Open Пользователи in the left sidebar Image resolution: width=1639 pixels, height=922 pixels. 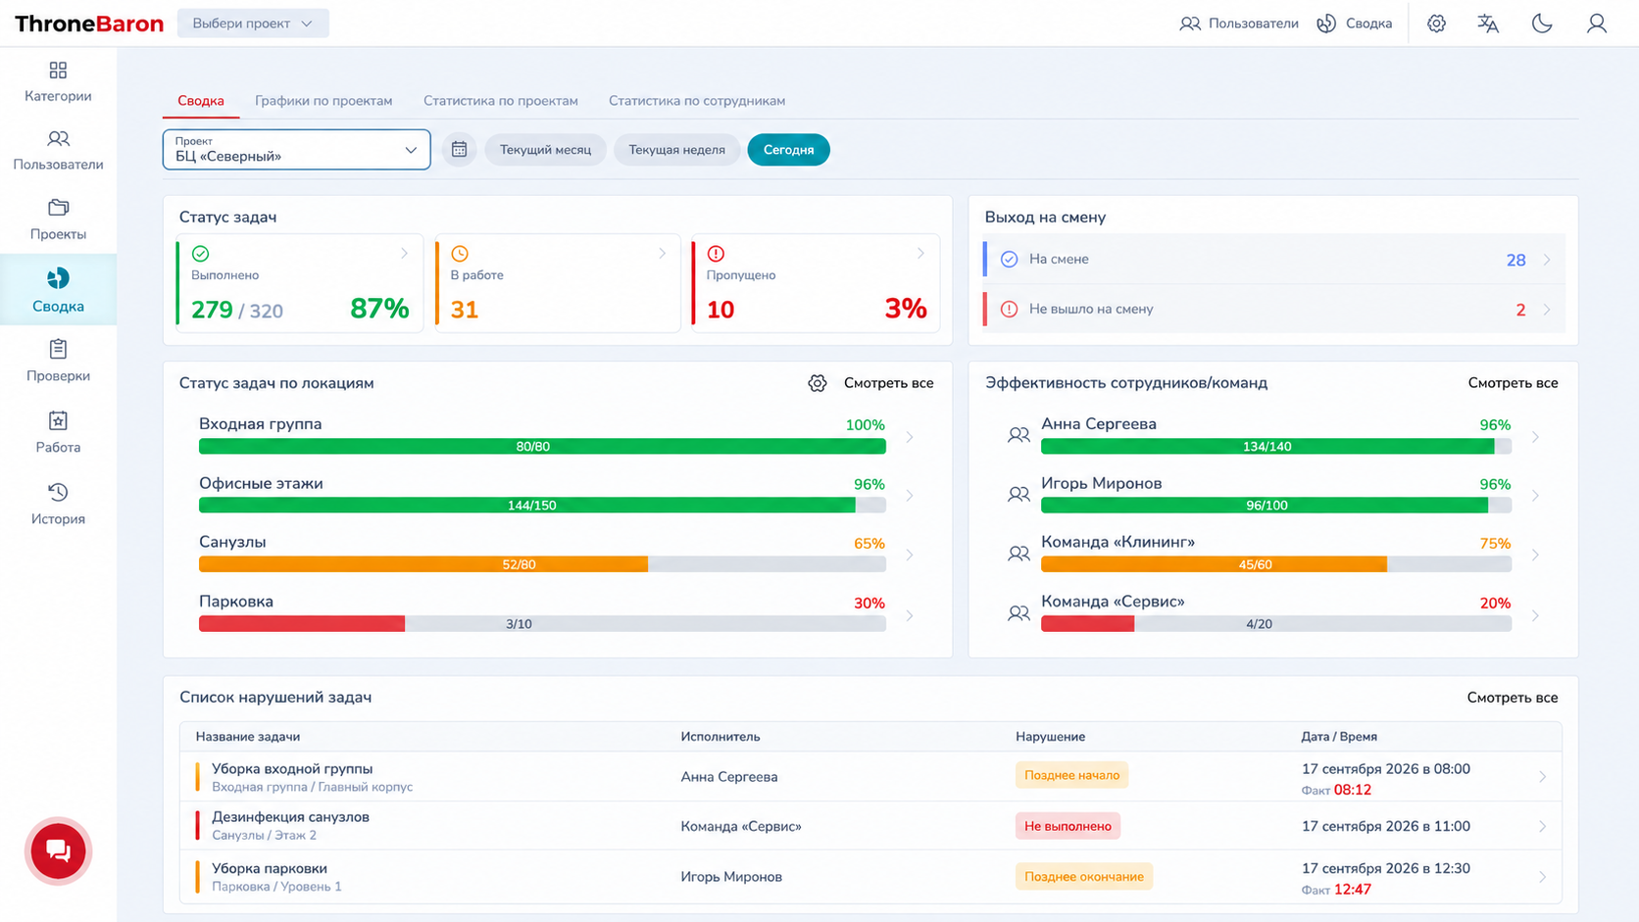pos(58,151)
